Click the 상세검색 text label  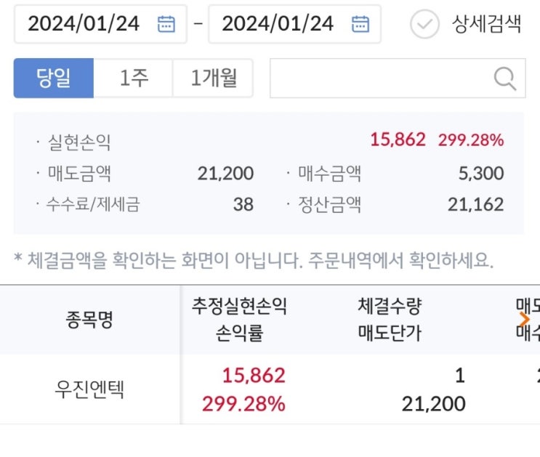pos(486,24)
